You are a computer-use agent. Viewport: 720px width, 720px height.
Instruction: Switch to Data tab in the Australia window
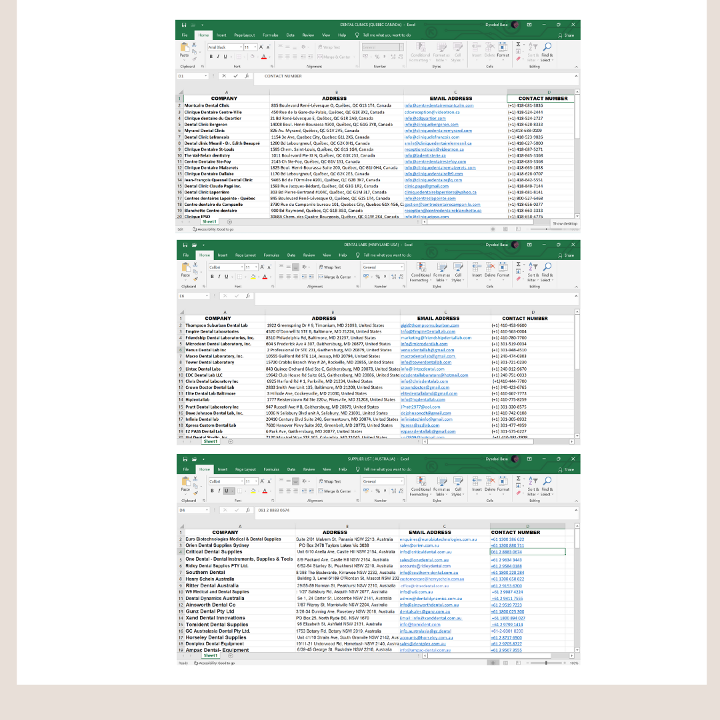click(x=291, y=469)
